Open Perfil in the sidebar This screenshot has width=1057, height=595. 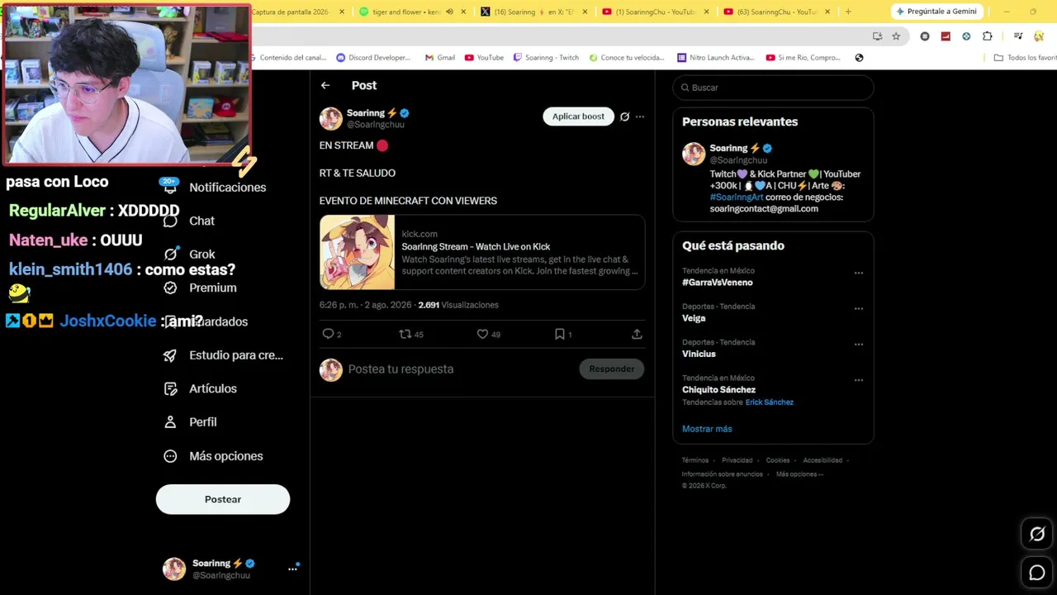(x=190, y=422)
